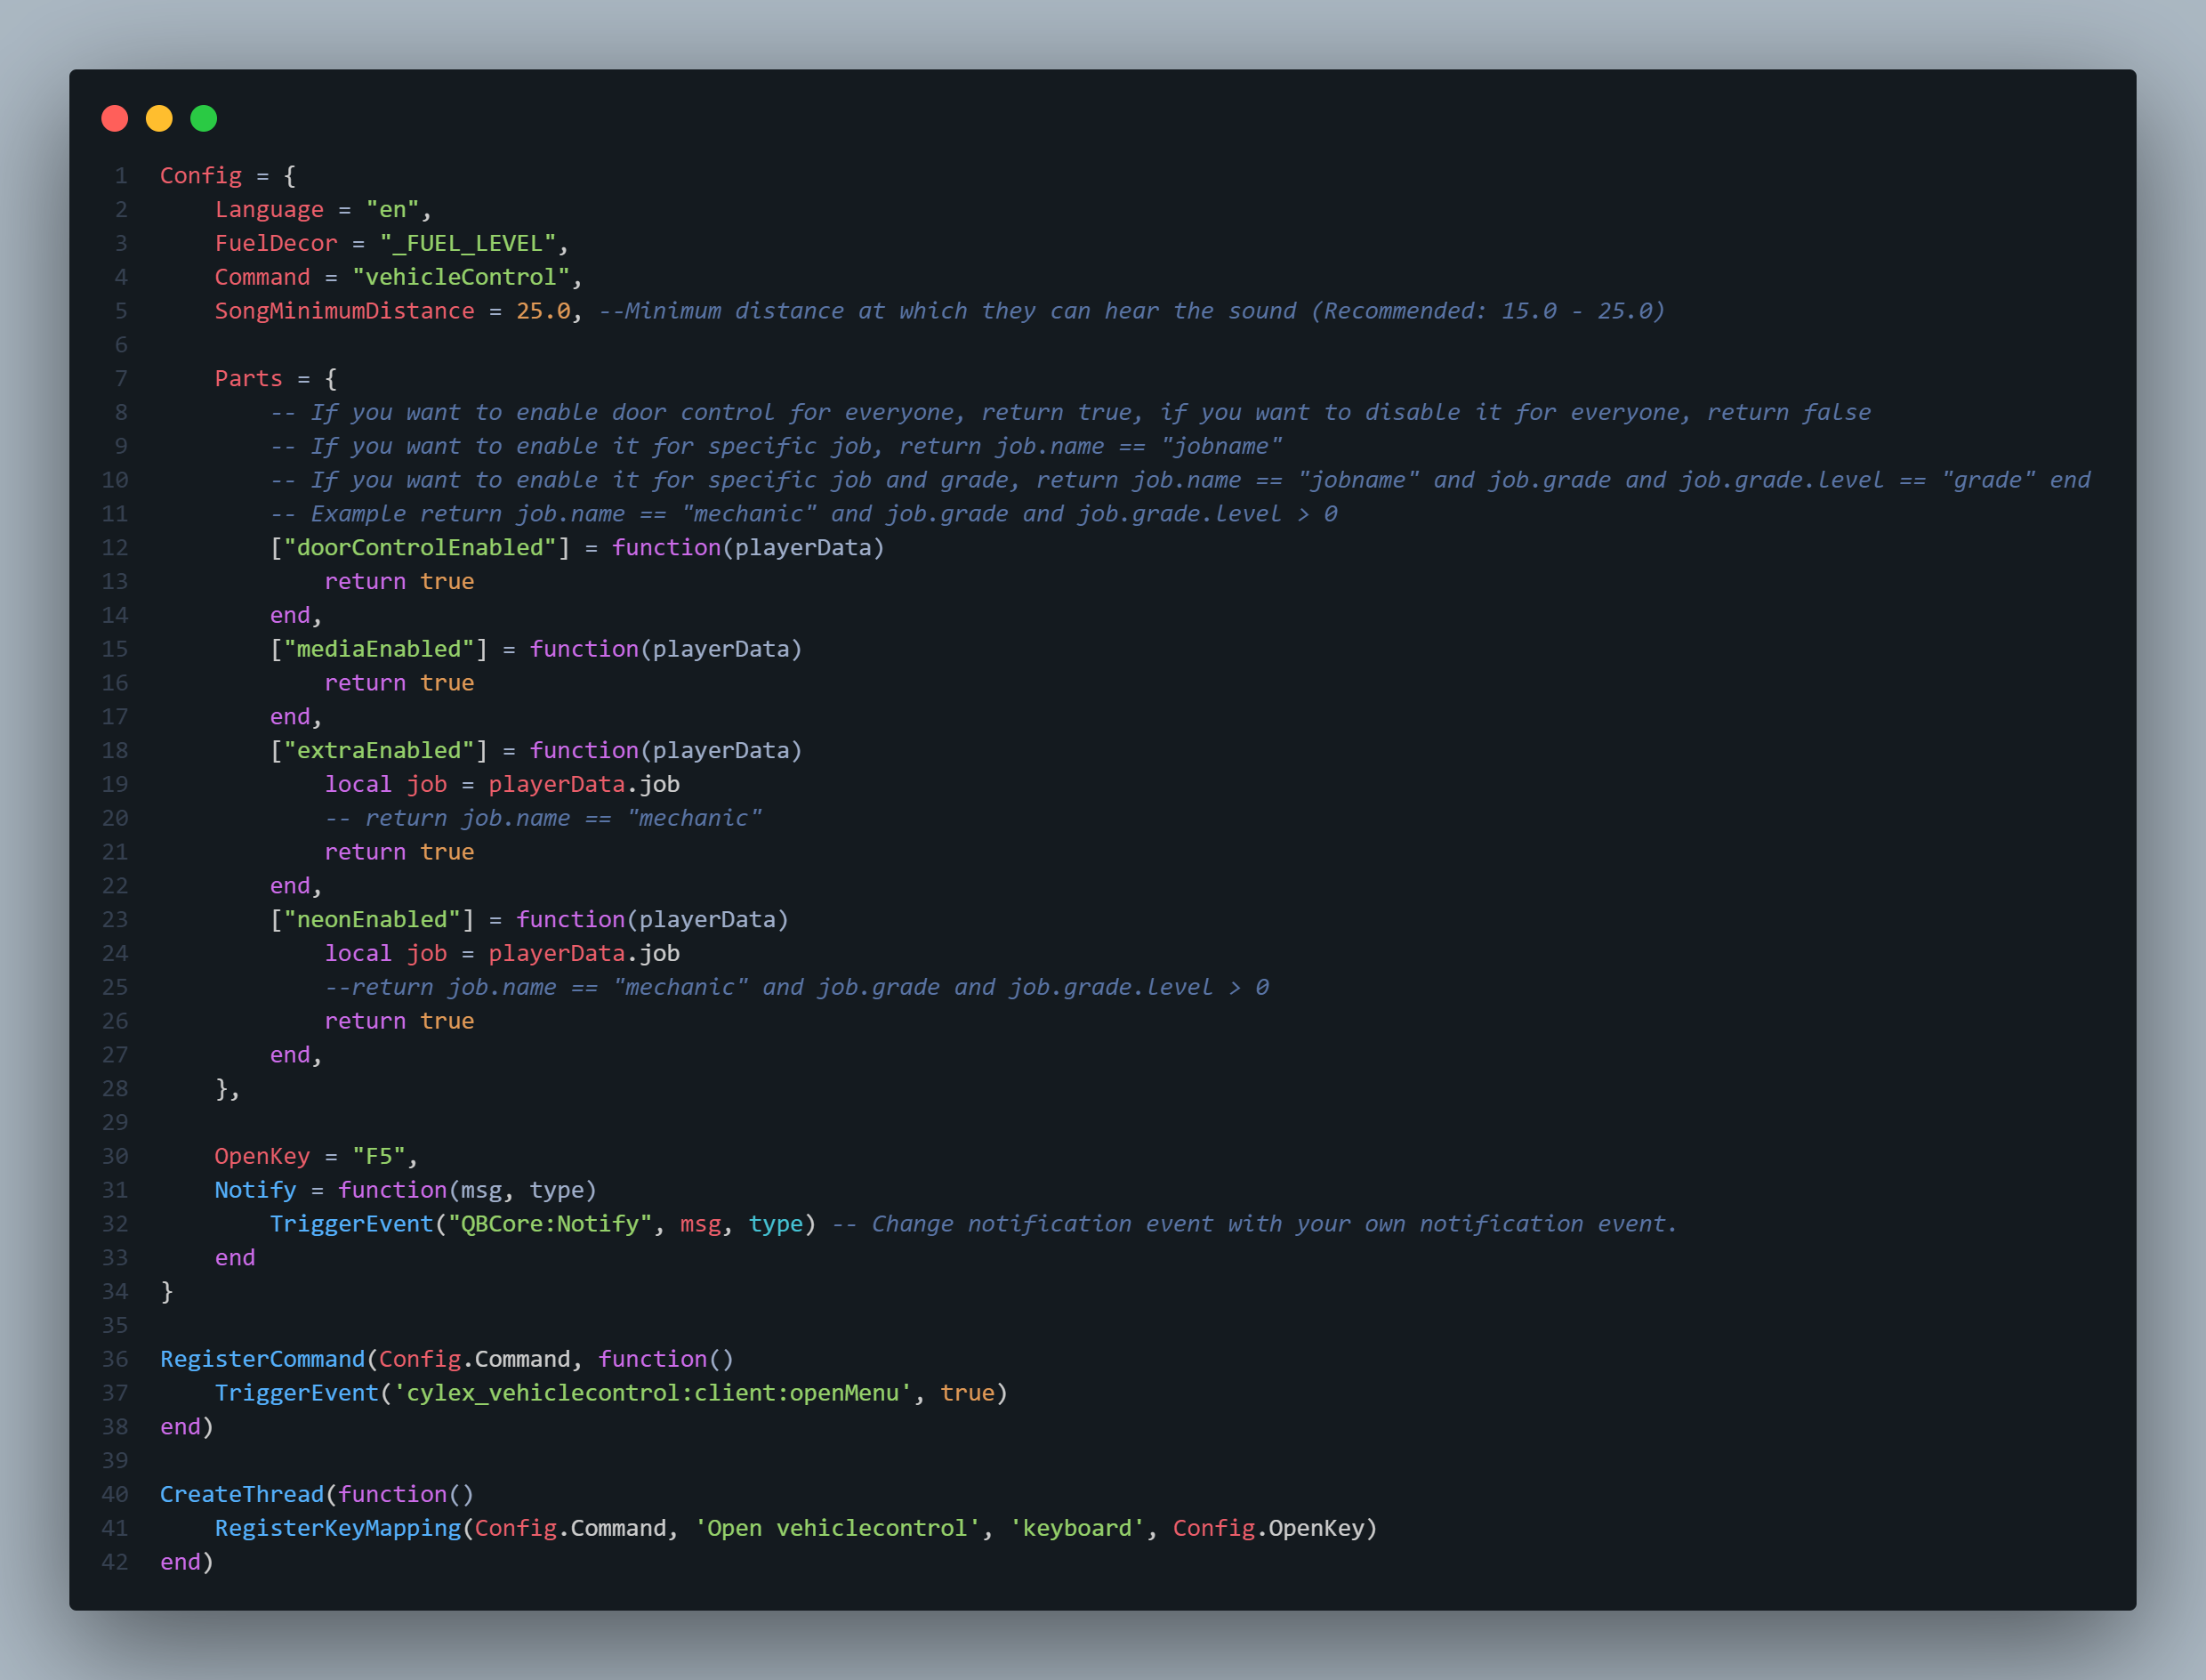Click the "mediaEnabled" key
2206x1680 pixels.
[x=379, y=649]
